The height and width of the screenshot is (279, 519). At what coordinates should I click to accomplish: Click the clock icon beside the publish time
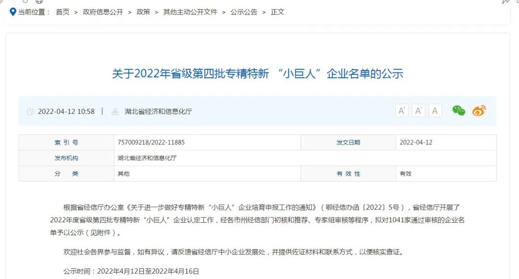tap(30, 112)
